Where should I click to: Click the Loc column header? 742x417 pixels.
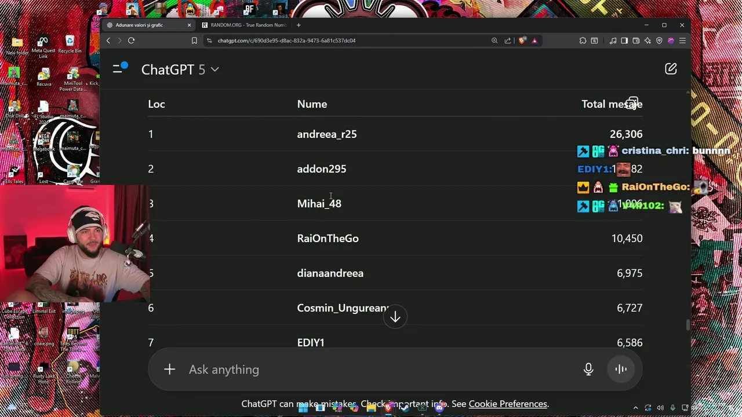tap(157, 104)
